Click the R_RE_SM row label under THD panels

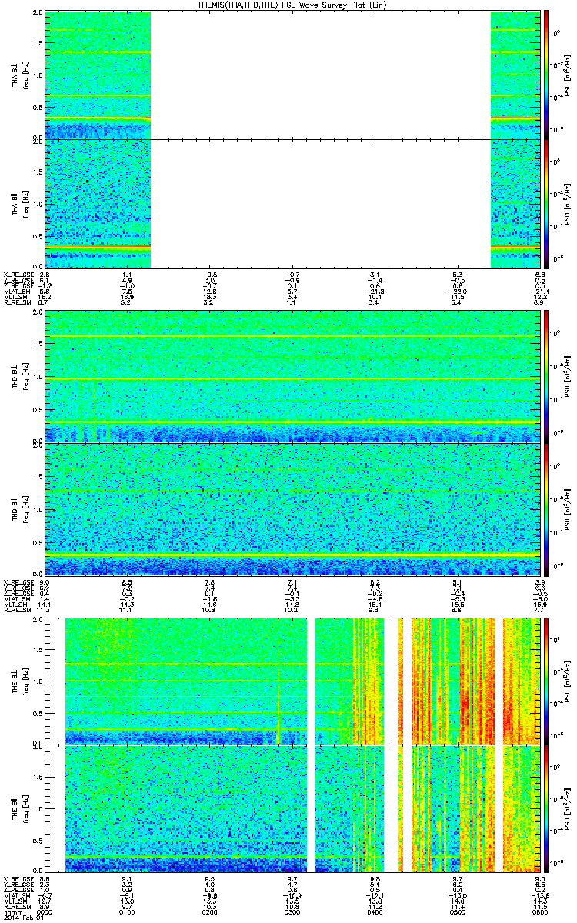[16, 610]
